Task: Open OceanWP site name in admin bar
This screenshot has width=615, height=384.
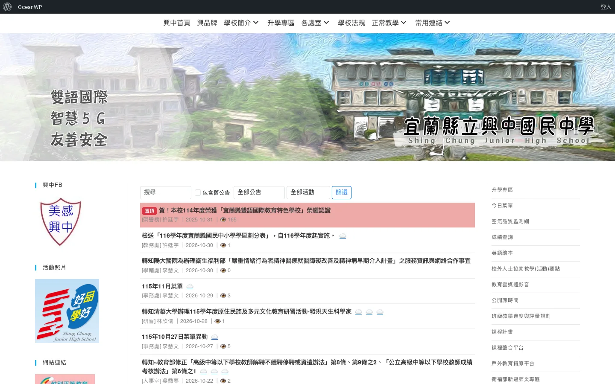Action: click(x=30, y=7)
